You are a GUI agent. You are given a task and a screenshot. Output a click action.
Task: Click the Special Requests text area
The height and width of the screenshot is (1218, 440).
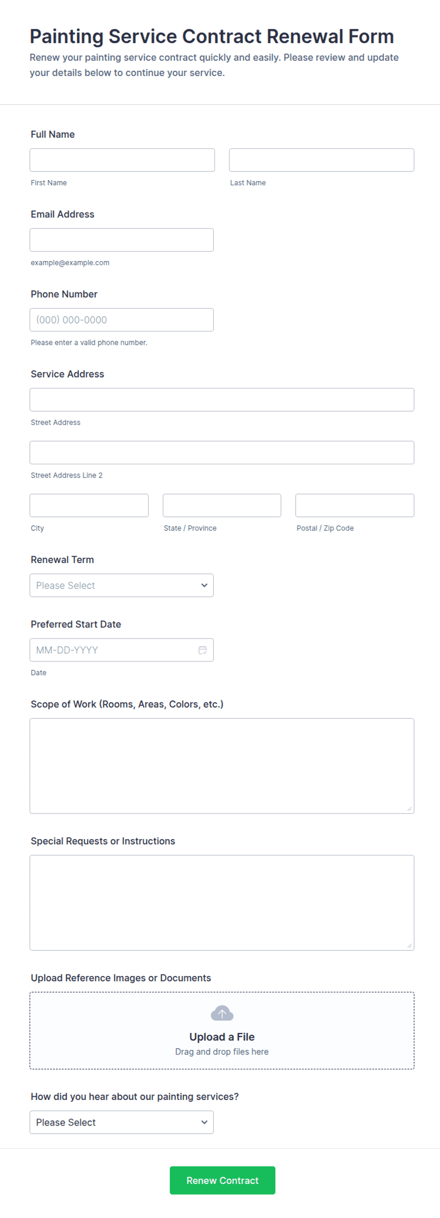coord(222,902)
